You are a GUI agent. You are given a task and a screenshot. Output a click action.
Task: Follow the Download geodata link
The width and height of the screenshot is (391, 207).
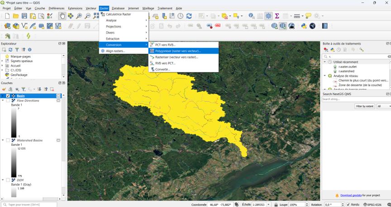coord(350,195)
